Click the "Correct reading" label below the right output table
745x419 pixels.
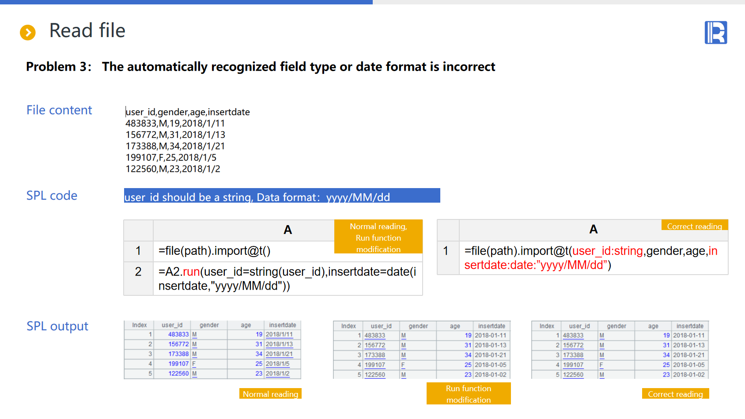[x=675, y=394]
